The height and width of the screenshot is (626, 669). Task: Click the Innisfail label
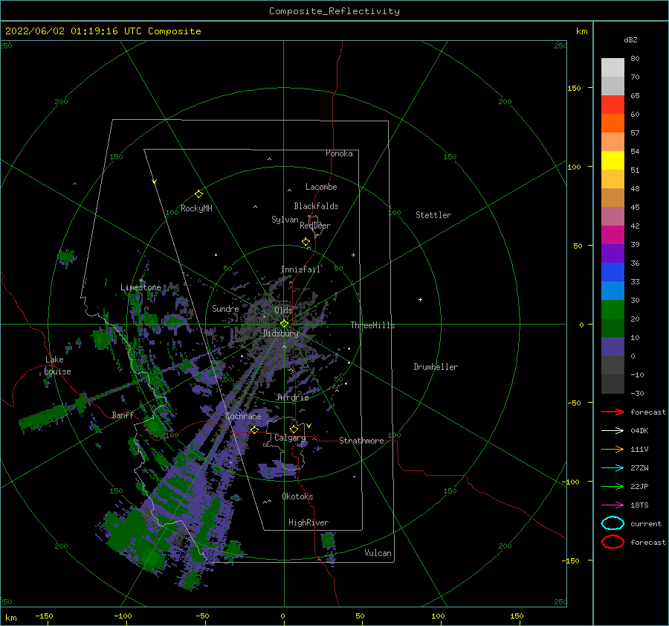click(300, 269)
